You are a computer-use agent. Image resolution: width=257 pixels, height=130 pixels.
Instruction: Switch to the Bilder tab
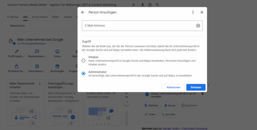[x=56, y=17]
